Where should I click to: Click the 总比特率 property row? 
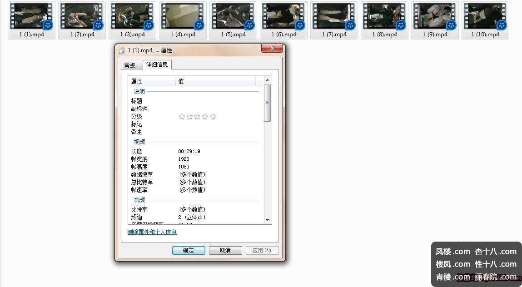pyautogui.click(x=196, y=182)
